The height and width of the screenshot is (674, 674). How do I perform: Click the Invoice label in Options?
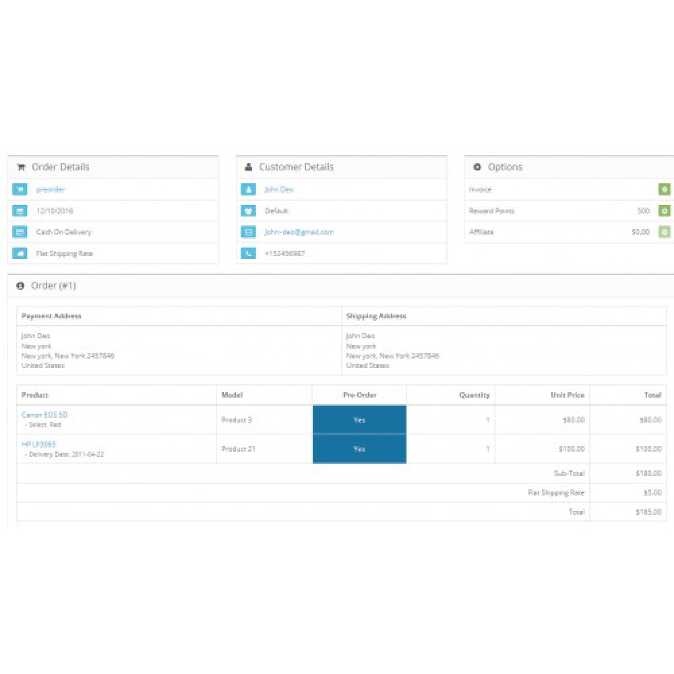[480, 189]
